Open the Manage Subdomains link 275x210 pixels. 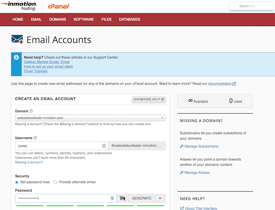(201, 146)
